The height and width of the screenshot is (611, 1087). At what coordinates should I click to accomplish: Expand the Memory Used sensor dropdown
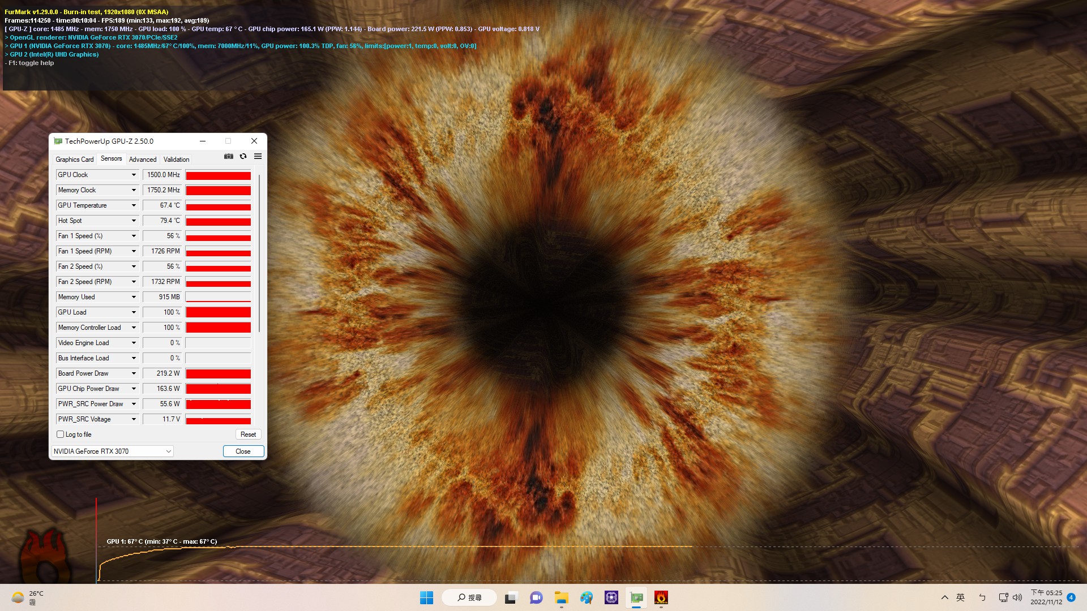click(134, 297)
